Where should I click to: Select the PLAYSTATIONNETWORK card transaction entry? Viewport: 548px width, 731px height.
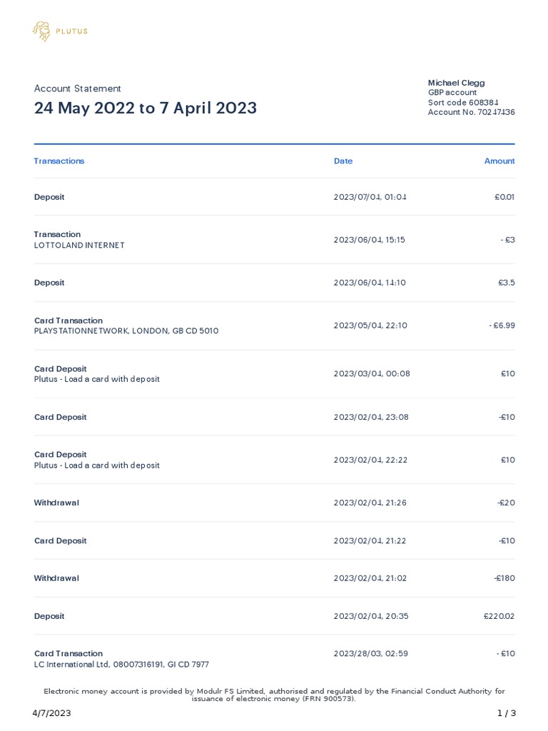[126, 331]
